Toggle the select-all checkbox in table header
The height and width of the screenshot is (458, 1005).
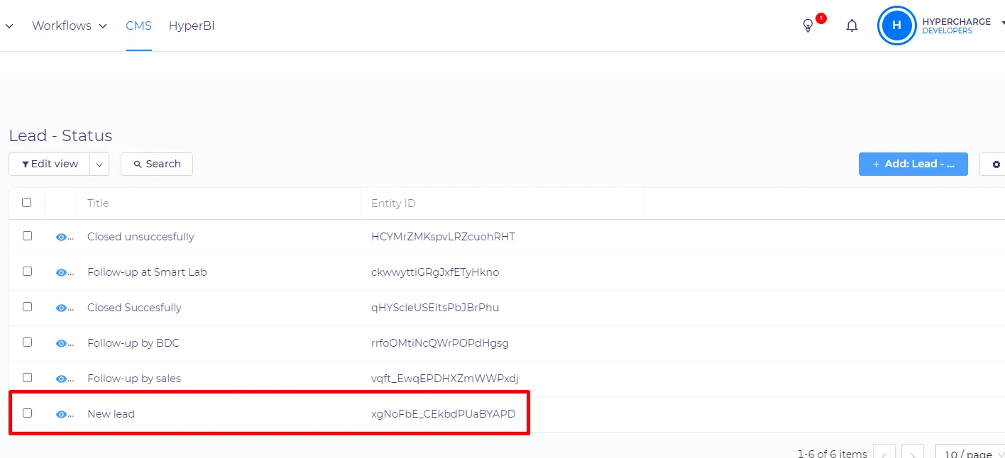27,203
